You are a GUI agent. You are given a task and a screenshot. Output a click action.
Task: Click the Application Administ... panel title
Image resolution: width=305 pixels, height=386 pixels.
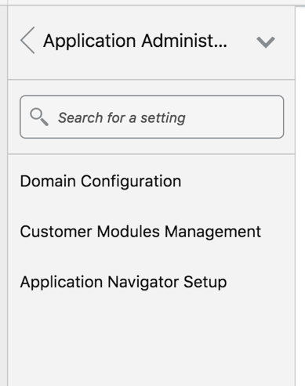(135, 41)
